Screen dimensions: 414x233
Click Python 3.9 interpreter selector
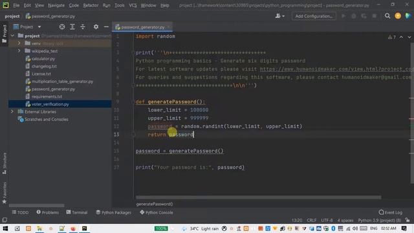coord(380,220)
